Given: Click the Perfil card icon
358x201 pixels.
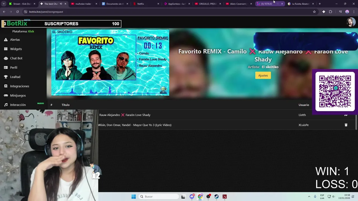Looking at the screenshot, I should (6, 68).
